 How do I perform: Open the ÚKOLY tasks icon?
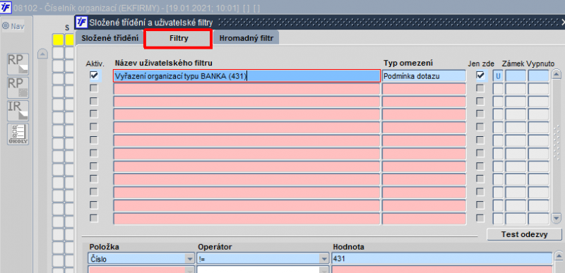pos(18,134)
